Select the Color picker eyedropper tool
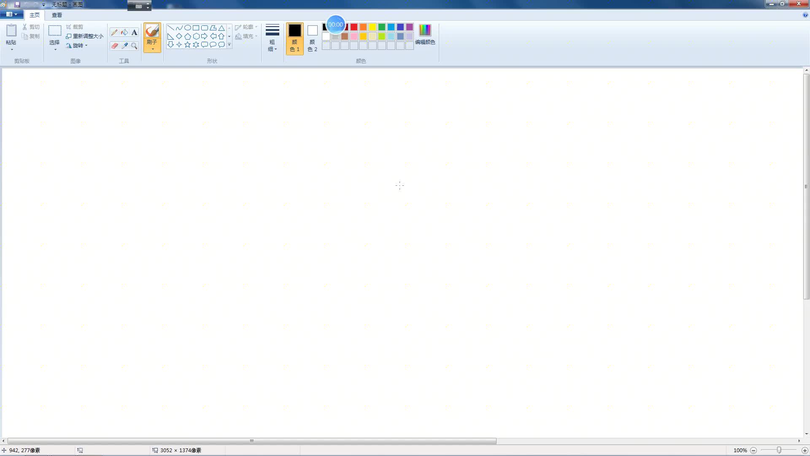Viewport: 810px width, 456px height. pyautogui.click(x=124, y=46)
